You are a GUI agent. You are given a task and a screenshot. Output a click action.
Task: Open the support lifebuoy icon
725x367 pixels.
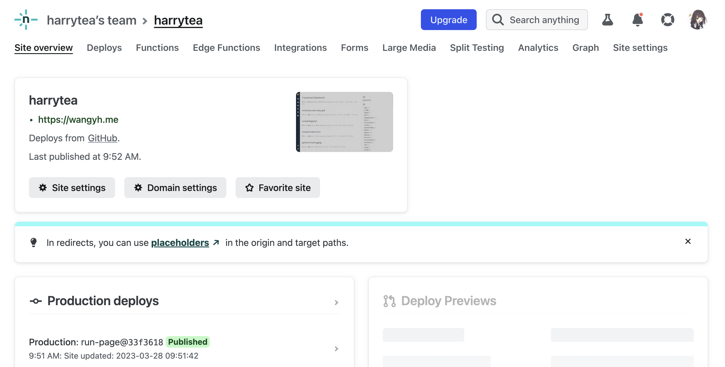pos(667,20)
